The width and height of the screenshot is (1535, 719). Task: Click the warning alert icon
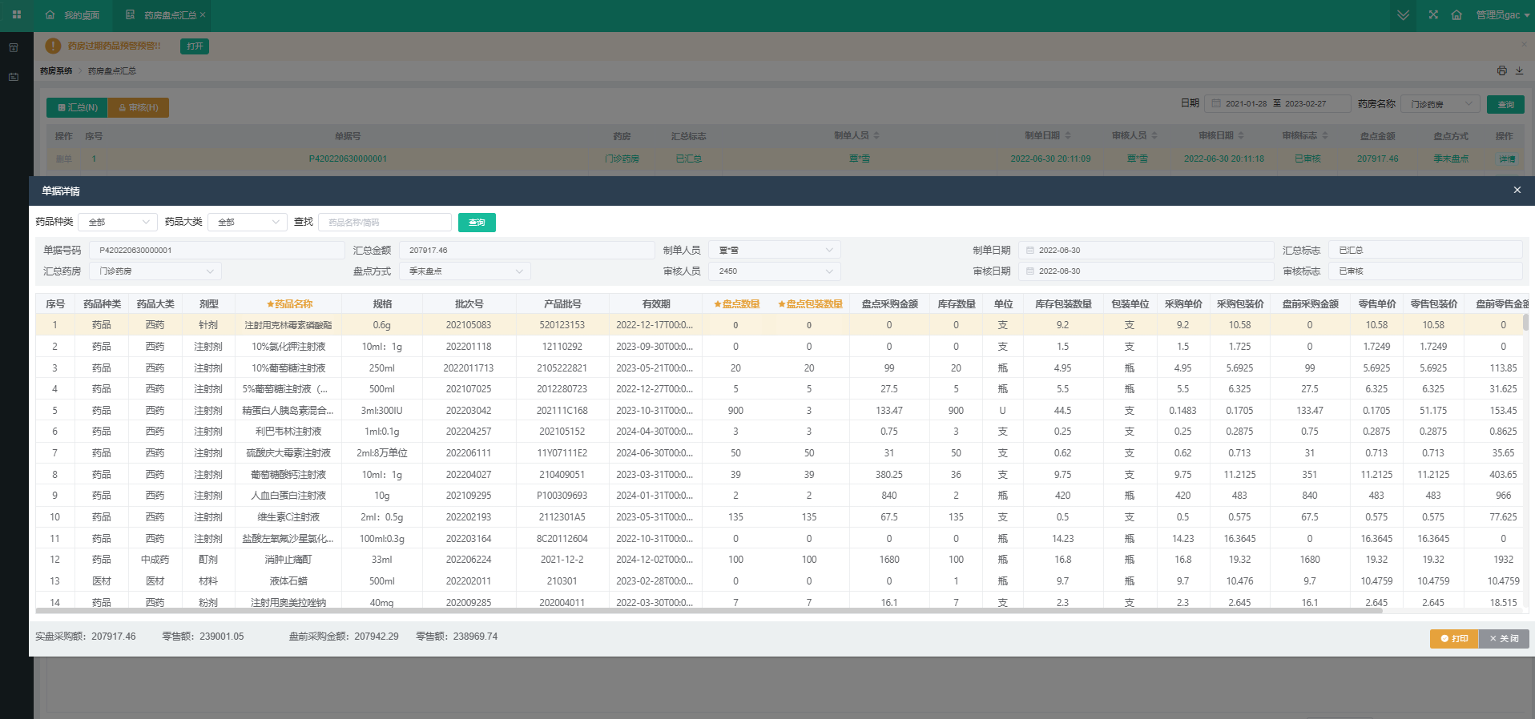[x=53, y=46]
